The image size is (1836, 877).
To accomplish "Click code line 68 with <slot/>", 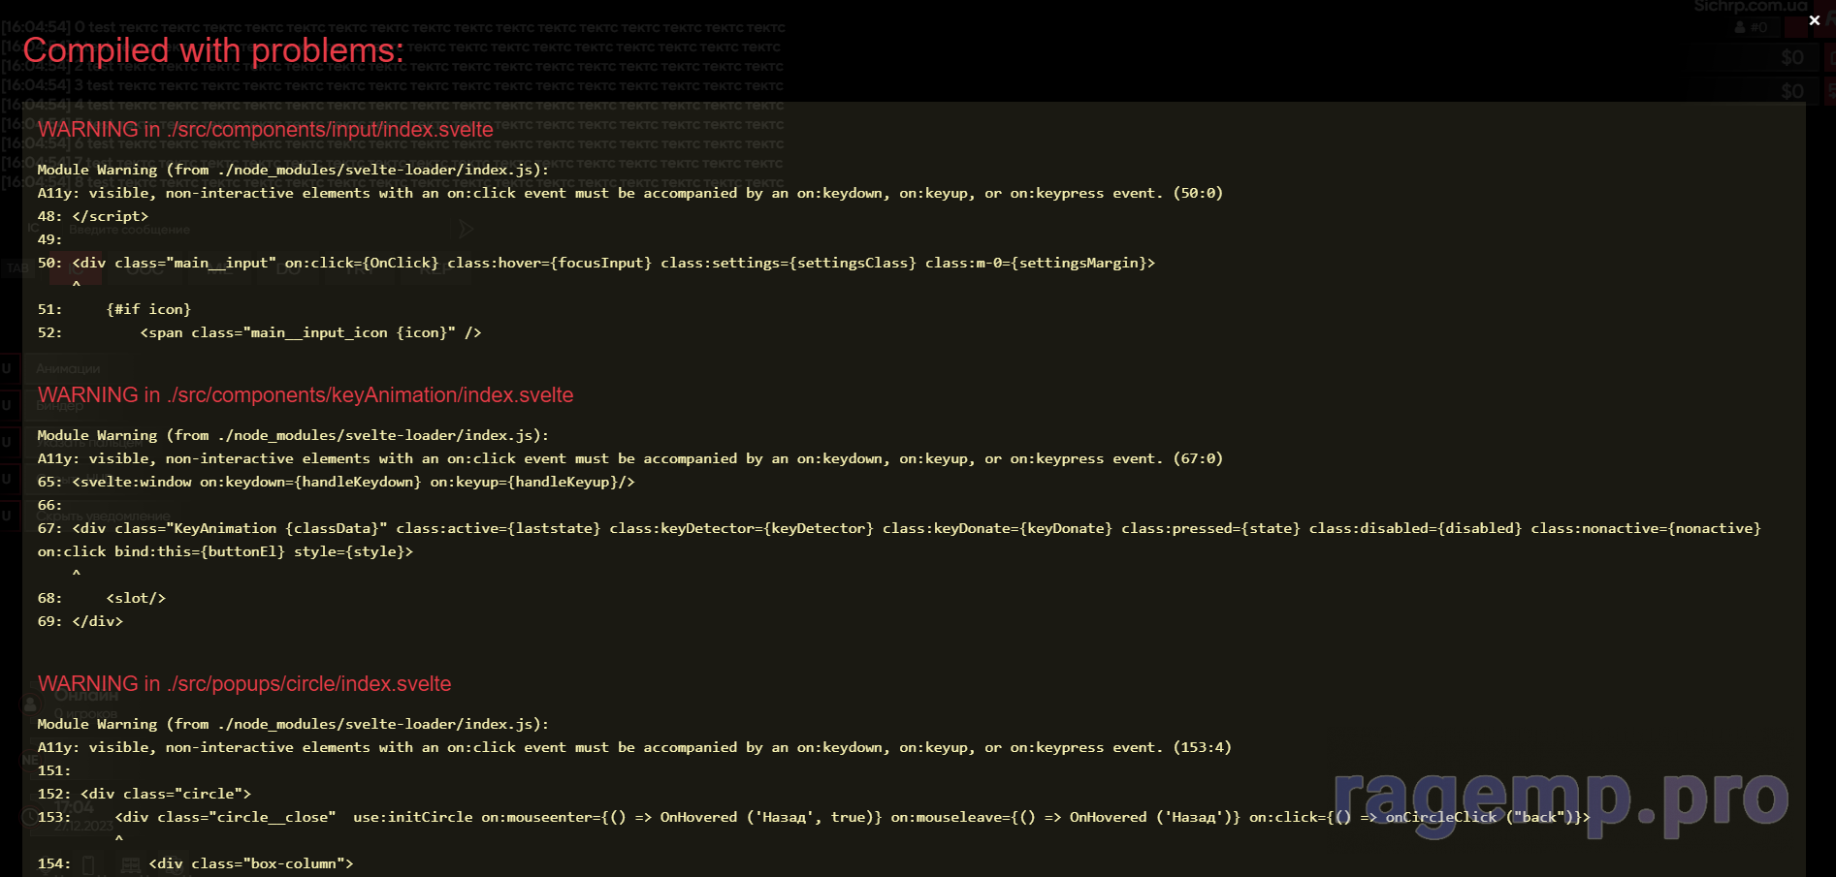I will 102,598.
